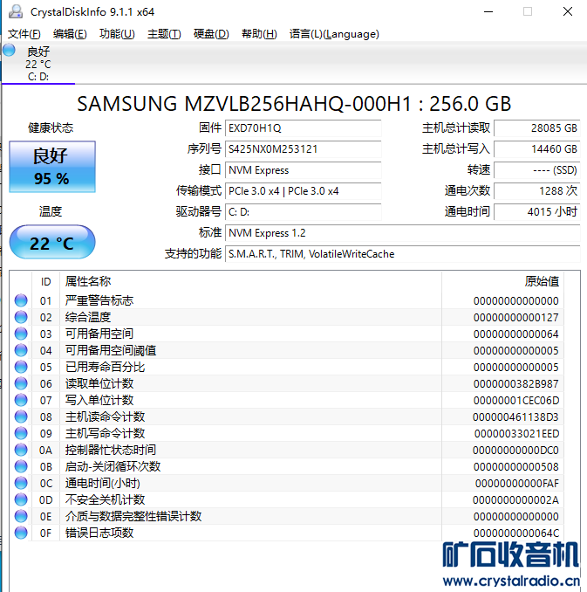Click raw value 000000000002A
587x592 pixels.
[515, 500]
